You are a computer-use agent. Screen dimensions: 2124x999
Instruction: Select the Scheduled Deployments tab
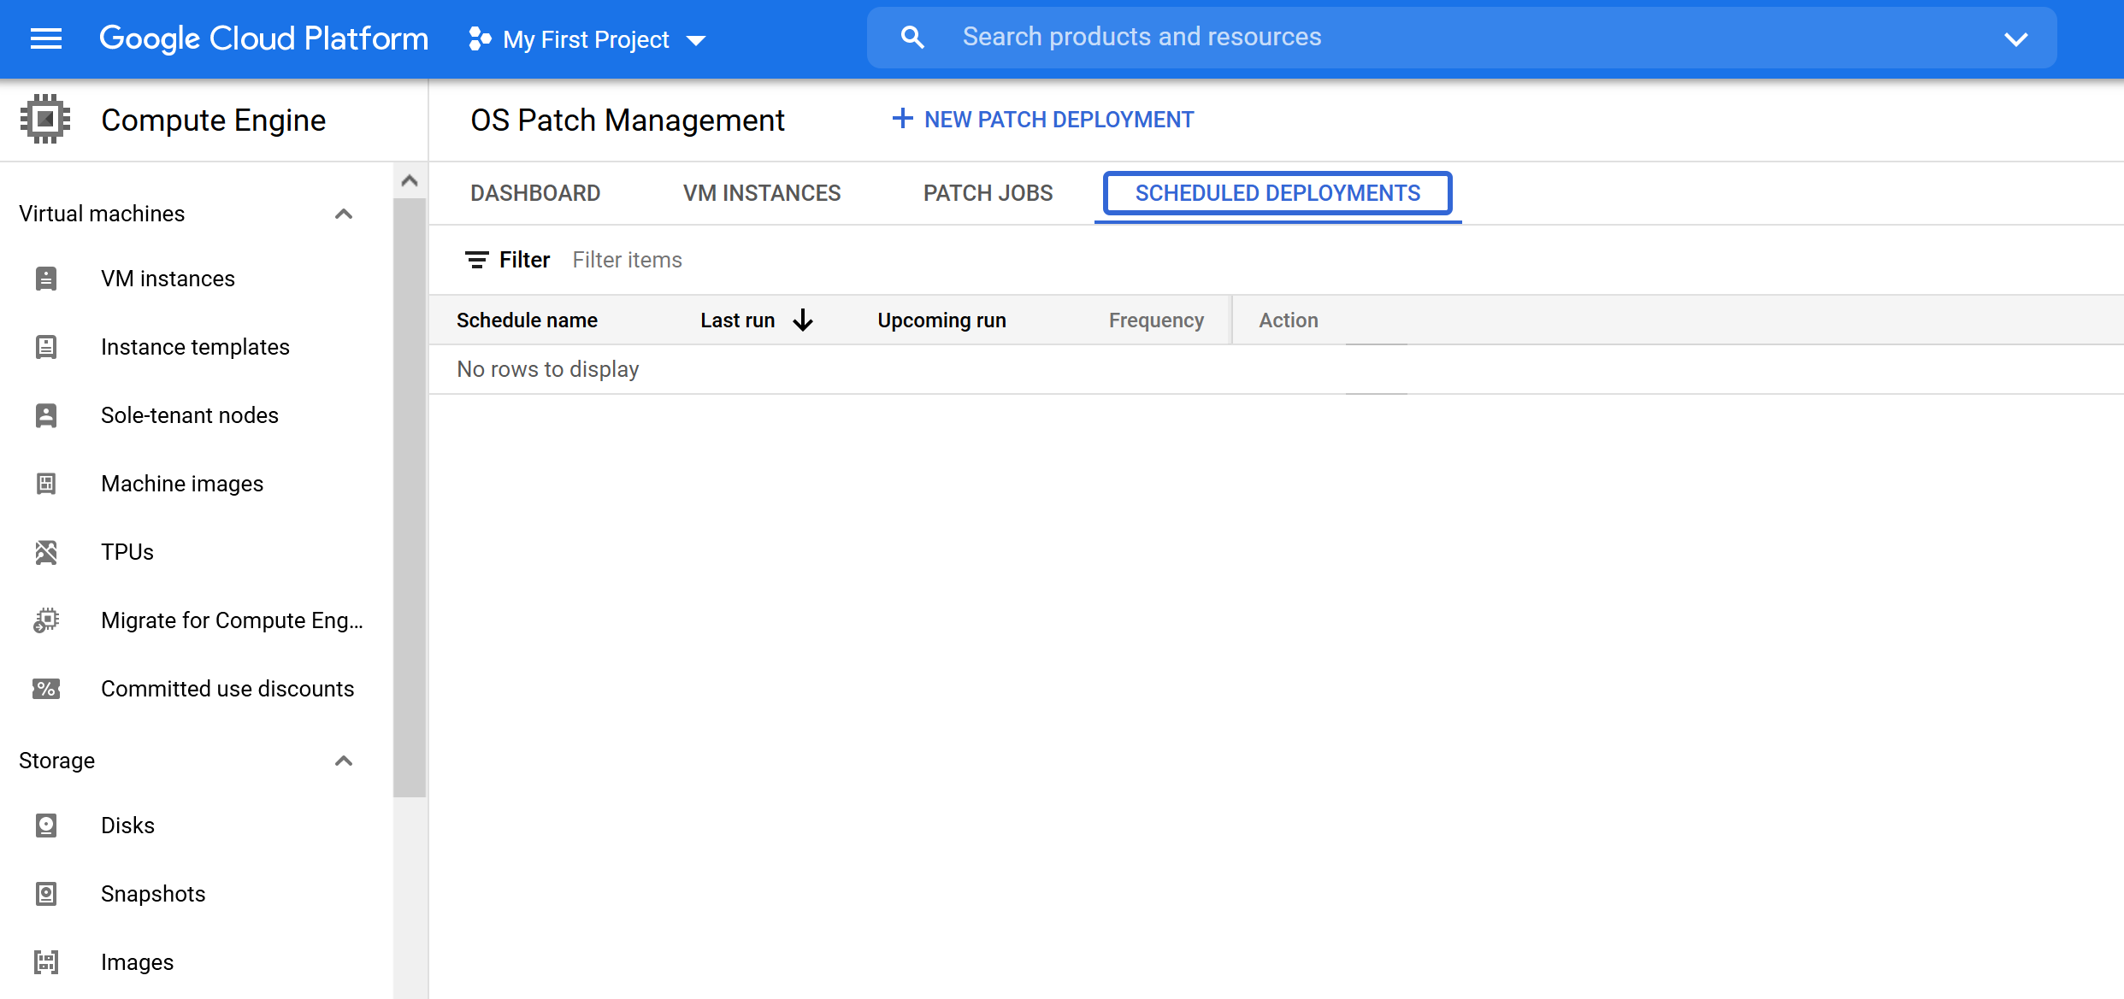pyautogui.click(x=1277, y=193)
